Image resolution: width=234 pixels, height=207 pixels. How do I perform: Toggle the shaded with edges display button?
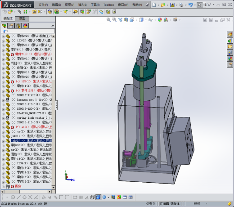coord(98,197)
